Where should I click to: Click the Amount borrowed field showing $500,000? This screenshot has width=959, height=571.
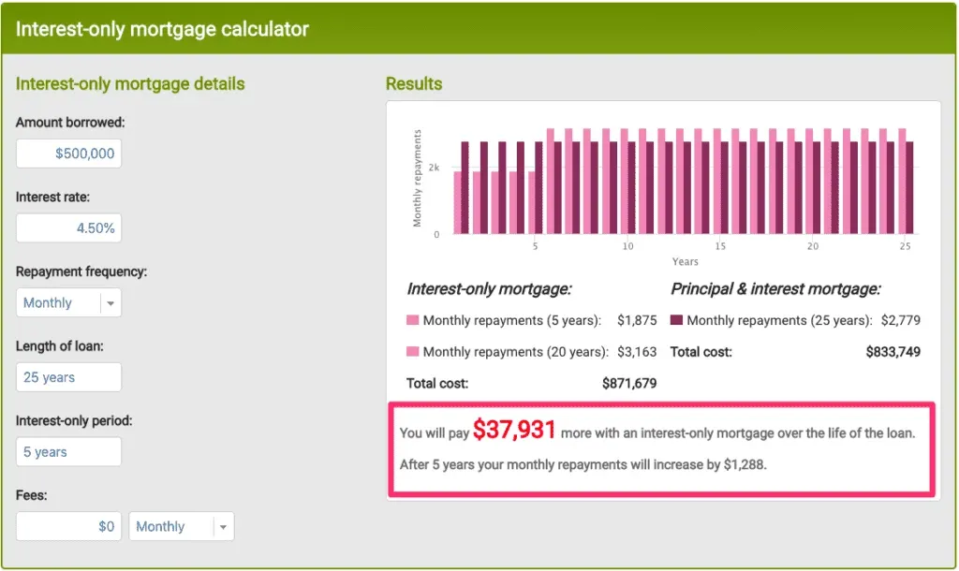(68, 154)
